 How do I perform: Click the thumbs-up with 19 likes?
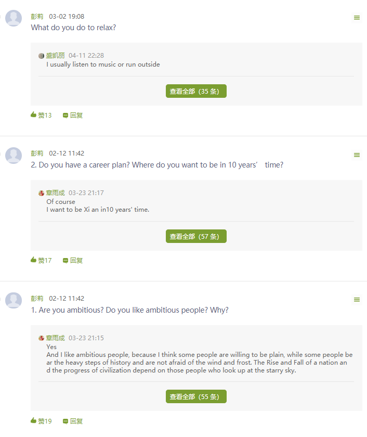(x=34, y=421)
